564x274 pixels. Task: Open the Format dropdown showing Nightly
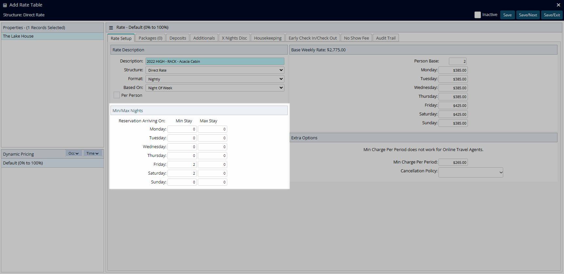click(215, 79)
